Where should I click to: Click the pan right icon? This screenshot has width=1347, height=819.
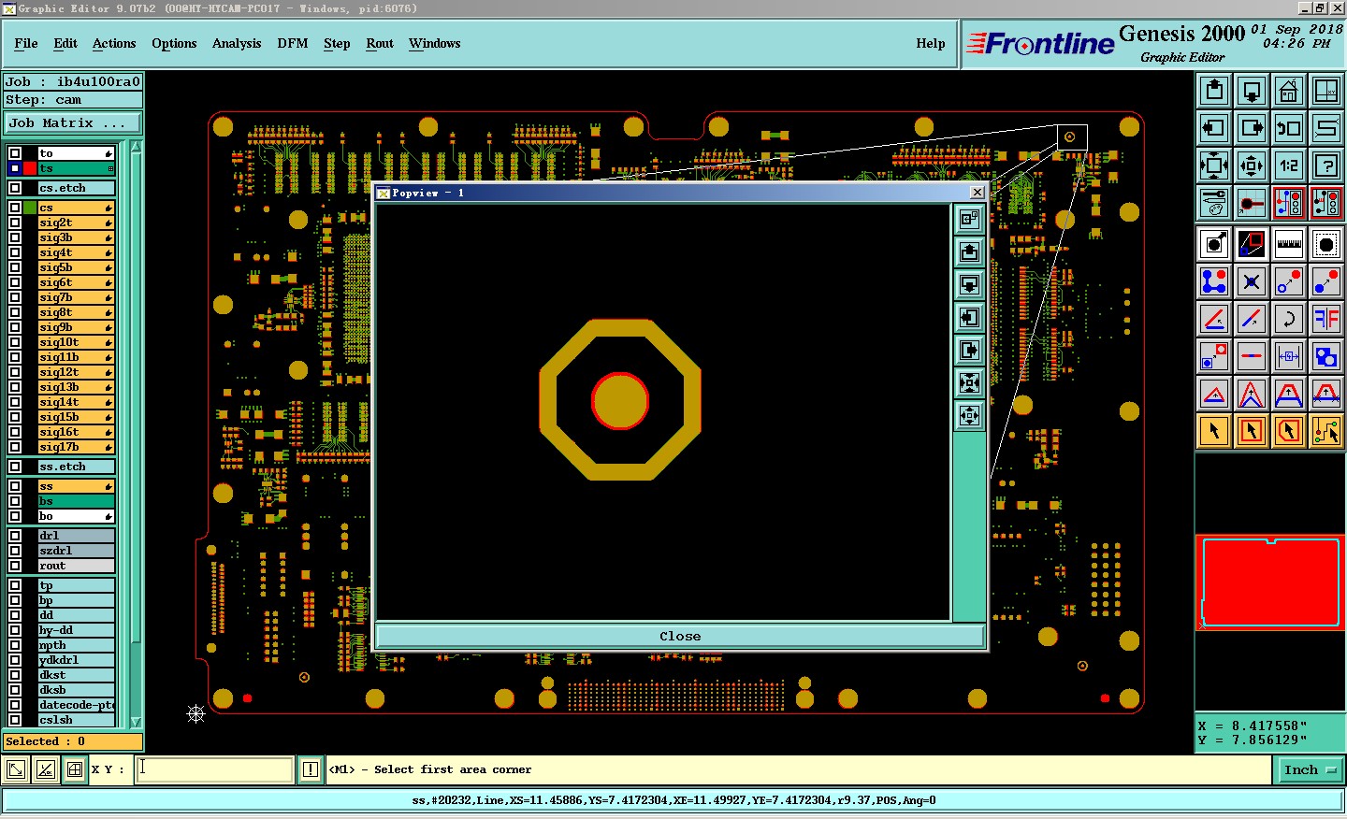1252,128
